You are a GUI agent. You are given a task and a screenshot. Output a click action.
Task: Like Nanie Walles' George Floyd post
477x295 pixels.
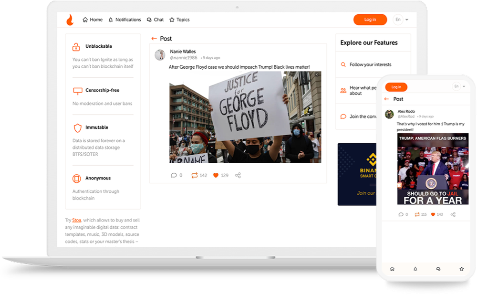click(216, 175)
